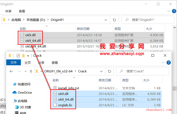
Task: Expand the ribbon in Origin91 window
Action: [168, 11]
